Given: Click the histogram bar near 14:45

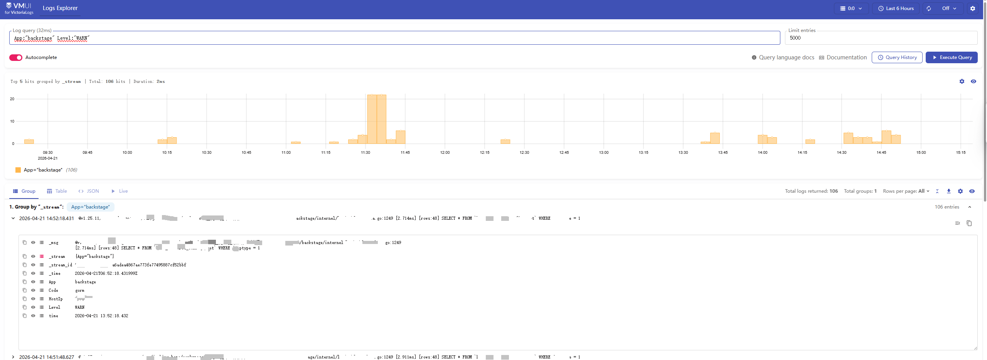Looking at the screenshot, I should [x=886, y=137].
